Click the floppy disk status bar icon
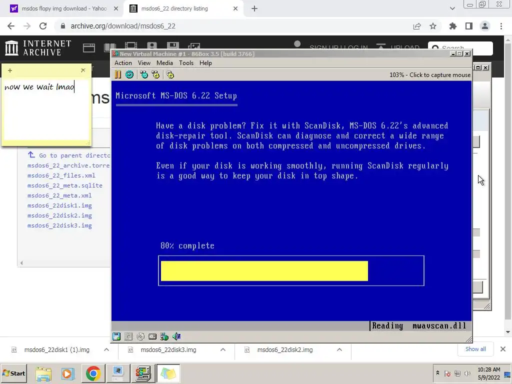Viewport: 512px width, 384px height. pyautogui.click(x=116, y=336)
